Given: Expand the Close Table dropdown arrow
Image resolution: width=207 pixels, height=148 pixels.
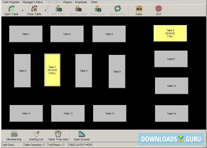Looking at the screenshot, I should click(x=45, y=10).
